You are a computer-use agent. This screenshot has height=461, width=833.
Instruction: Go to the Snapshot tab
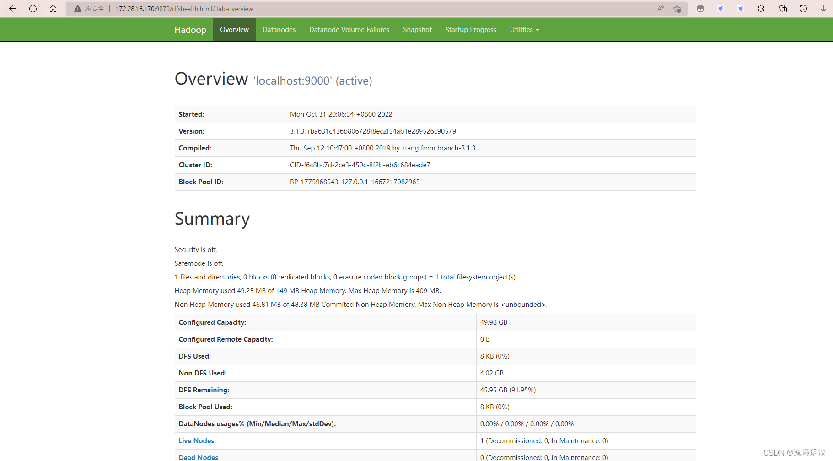417,30
